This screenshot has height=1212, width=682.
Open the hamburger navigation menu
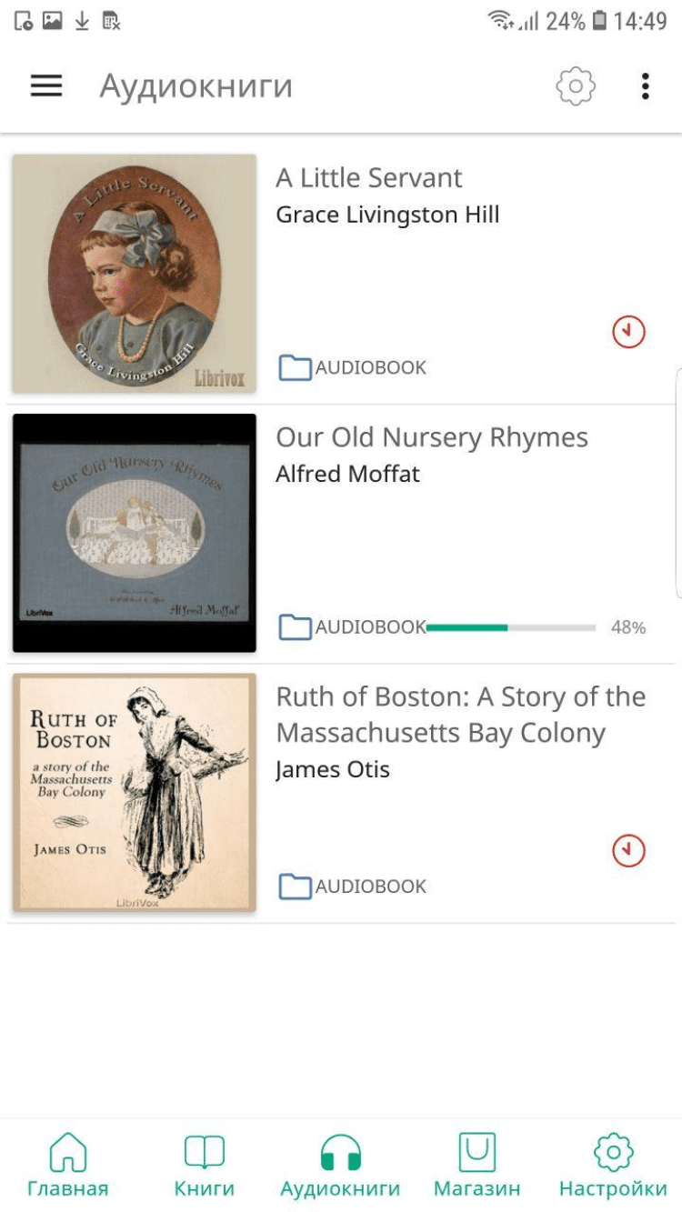coord(46,86)
